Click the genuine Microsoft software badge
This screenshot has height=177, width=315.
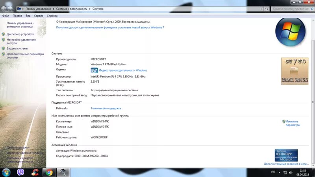click(x=286, y=155)
